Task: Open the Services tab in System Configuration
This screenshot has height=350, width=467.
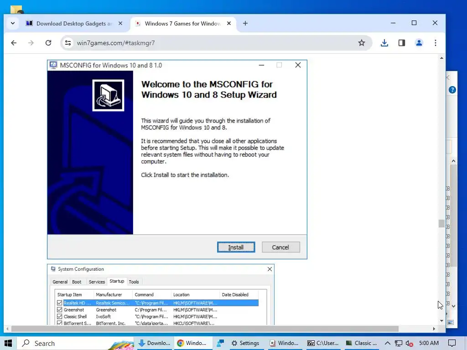Action: [x=97, y=282]
